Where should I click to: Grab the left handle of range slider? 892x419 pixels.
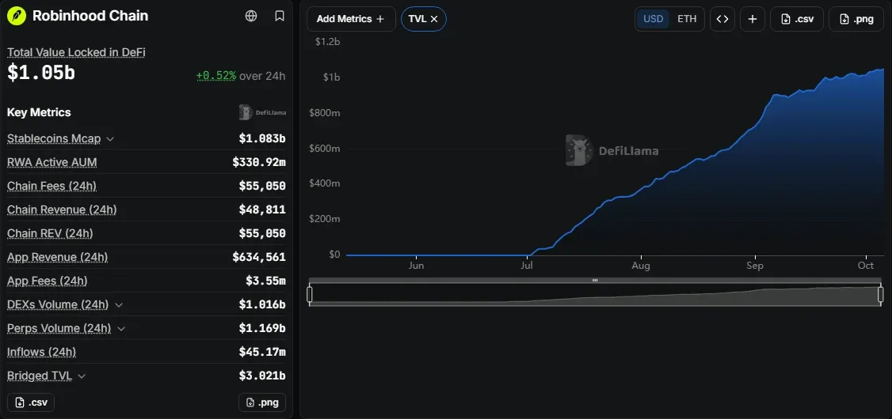pos(310,295)
